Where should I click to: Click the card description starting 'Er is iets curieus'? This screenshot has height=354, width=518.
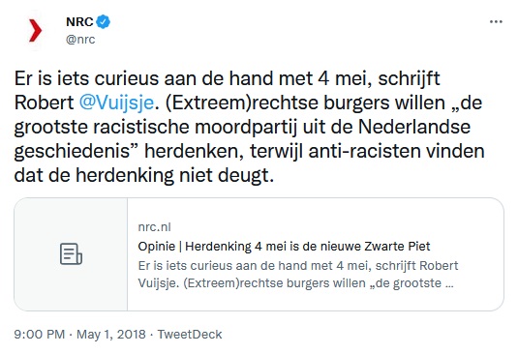[x=298, y=274]
